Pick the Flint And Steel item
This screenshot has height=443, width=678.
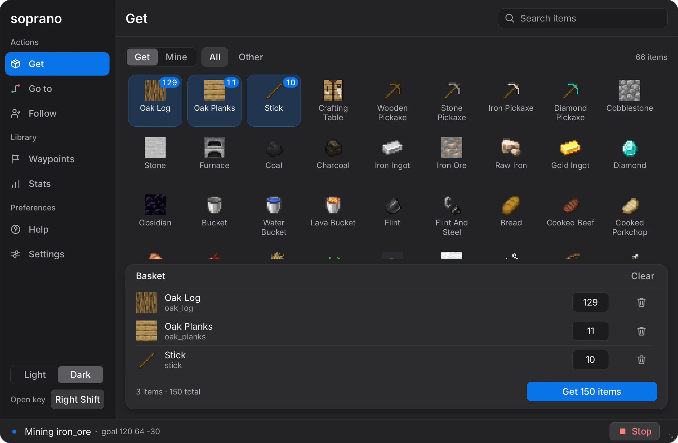point(451,215)
